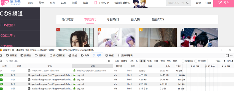Click lock icon in the p=3 request row
Viewport: 234px width, 109px height.
pos(74,80)
